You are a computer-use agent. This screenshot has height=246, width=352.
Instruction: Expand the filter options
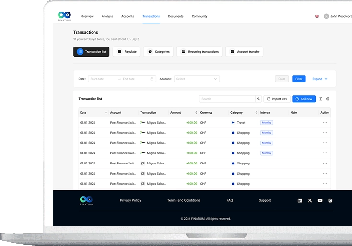point(320,79)
